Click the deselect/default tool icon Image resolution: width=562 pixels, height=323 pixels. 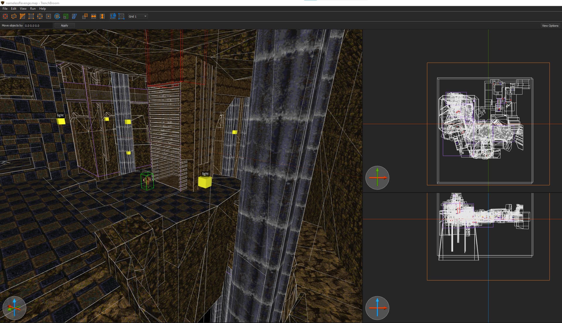tap(5, 16)
